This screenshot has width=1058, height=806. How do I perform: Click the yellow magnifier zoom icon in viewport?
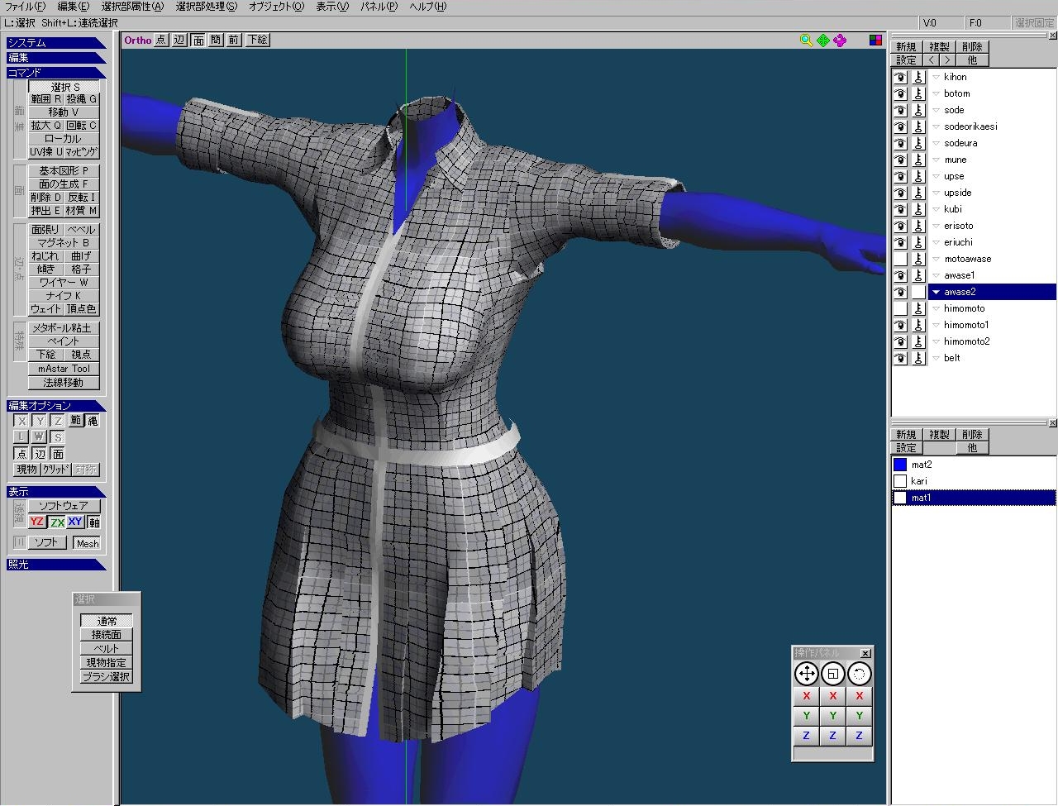pos(807,40)
